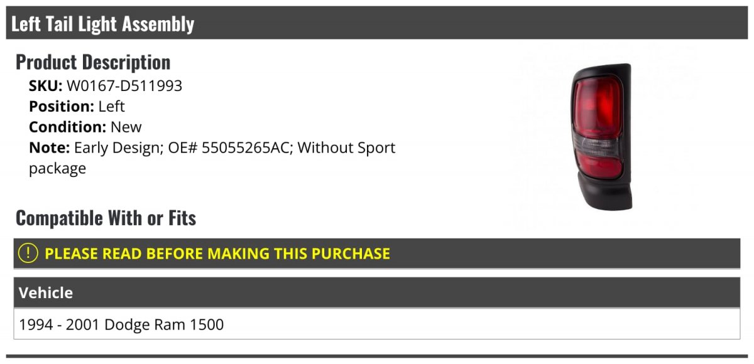754x364 pixels.
Task: Click the warning exclamation circle icon
Action: [28, 254]
